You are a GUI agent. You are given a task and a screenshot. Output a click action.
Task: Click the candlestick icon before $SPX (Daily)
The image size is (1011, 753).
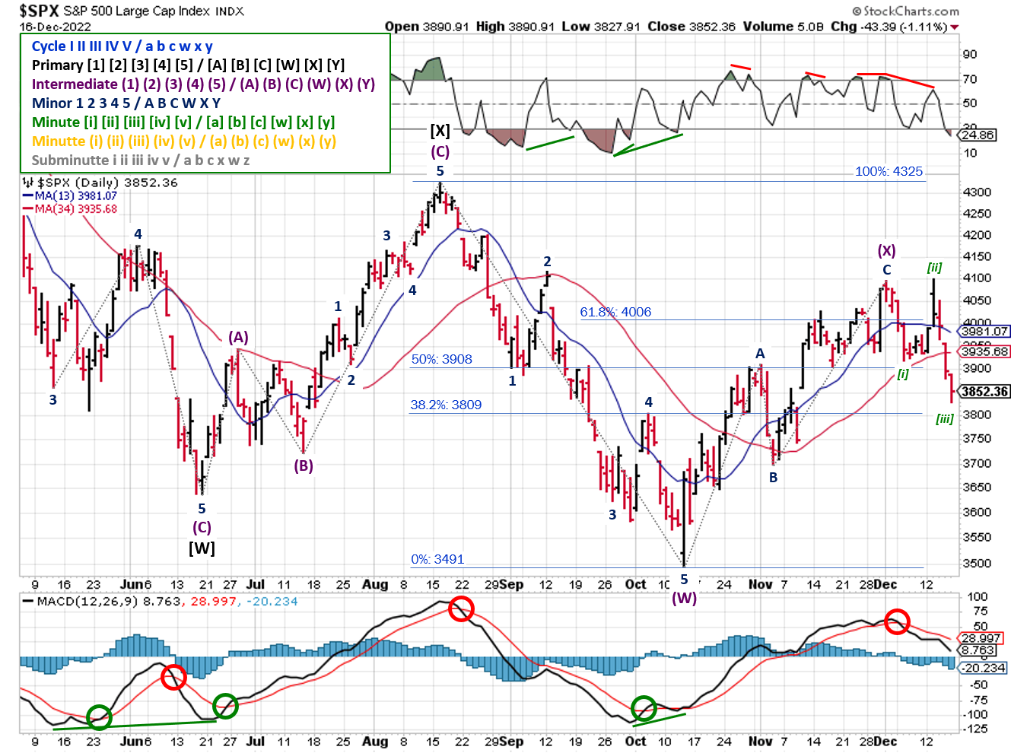click(x=28, y=183)
